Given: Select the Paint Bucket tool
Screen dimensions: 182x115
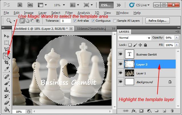Looking at the screenshot, I should (7, 109).
